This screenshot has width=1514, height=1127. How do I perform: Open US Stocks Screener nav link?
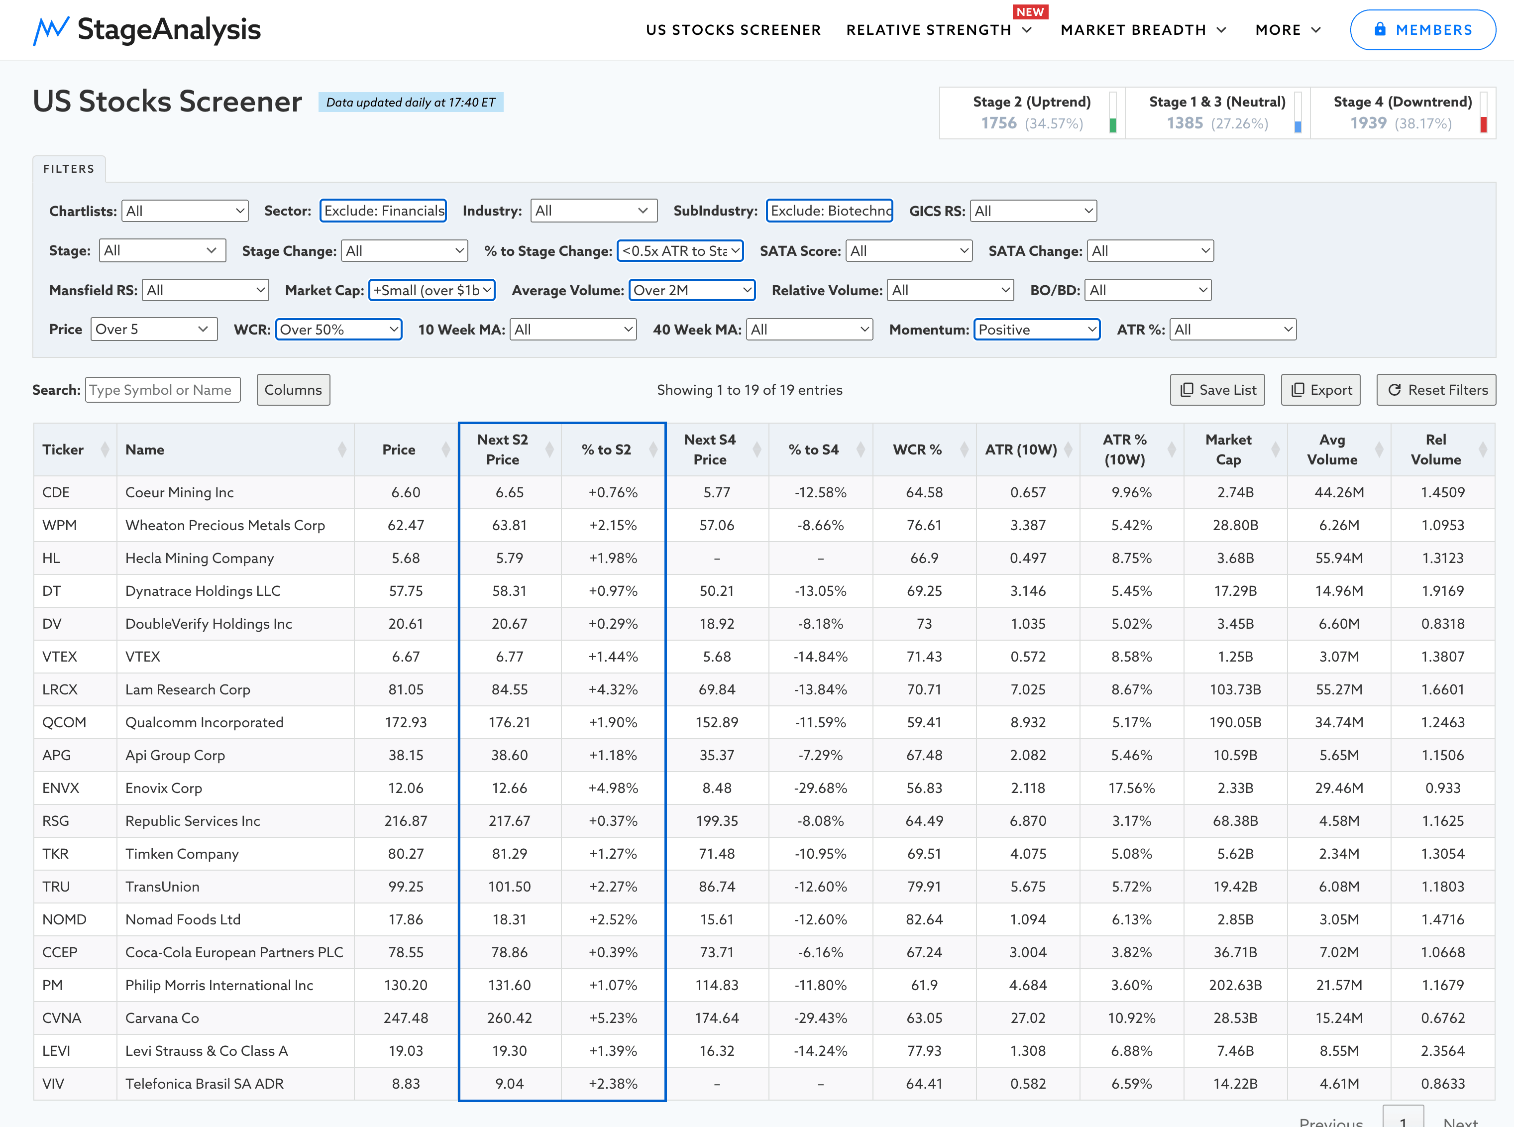pos(733,30)
